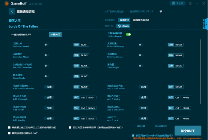Click the GameBuff logo icon
The width and height of the screenshot is (208, 140).
pos(6,3)
